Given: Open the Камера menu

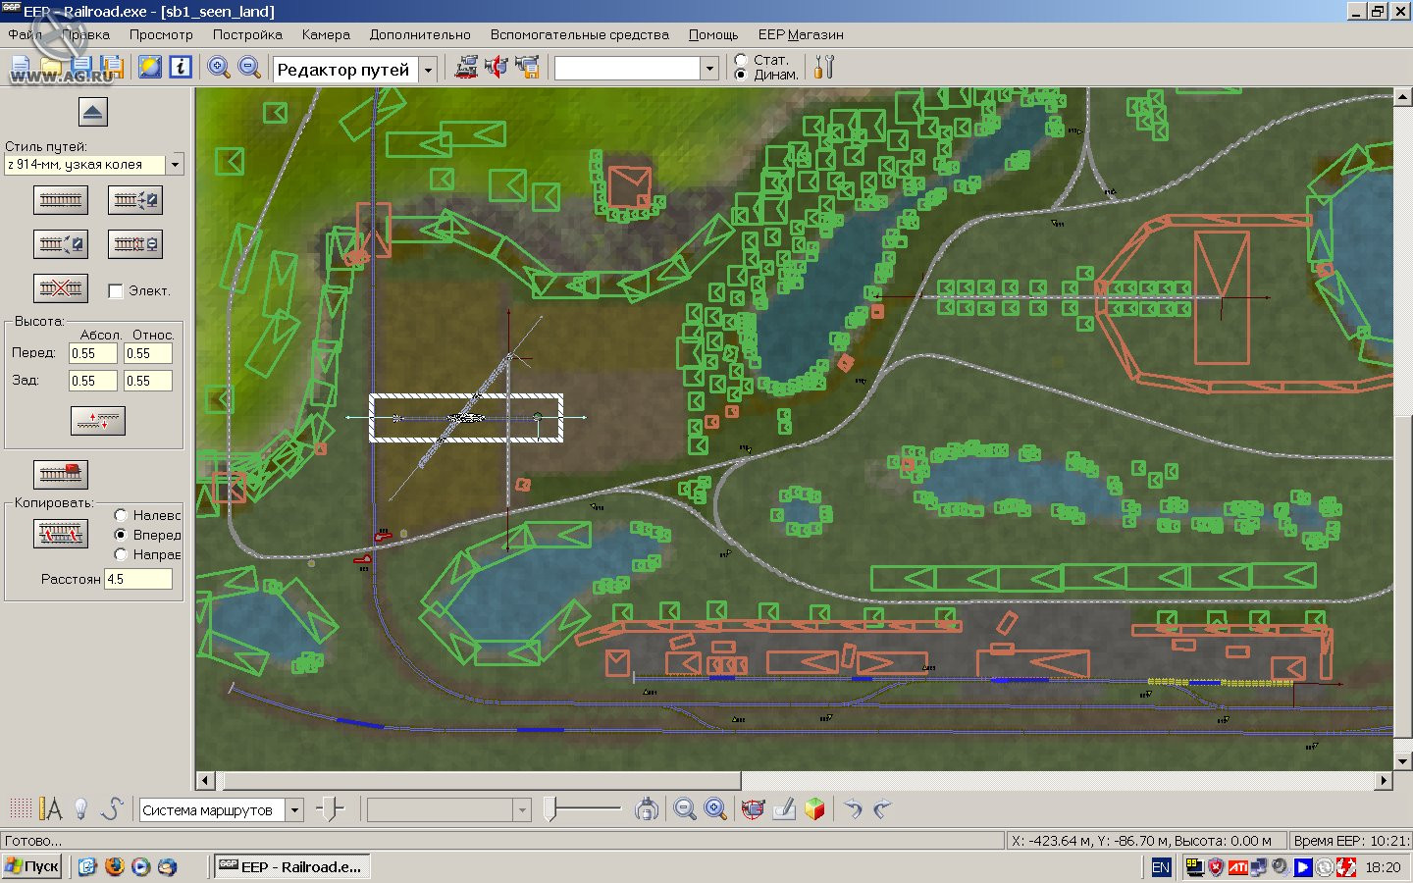Looking at the screenshot, I should pyautogui.click(x=326, y=34).
